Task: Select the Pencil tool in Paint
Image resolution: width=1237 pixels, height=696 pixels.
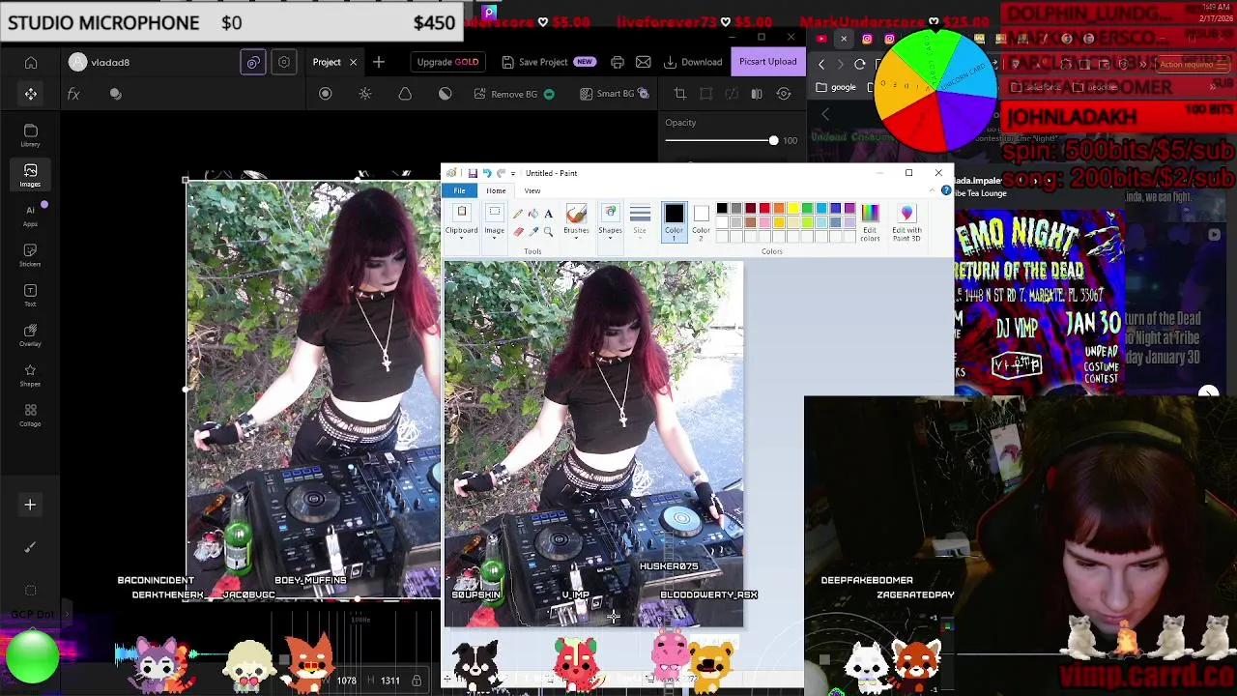Action: [x=518, y=214]
